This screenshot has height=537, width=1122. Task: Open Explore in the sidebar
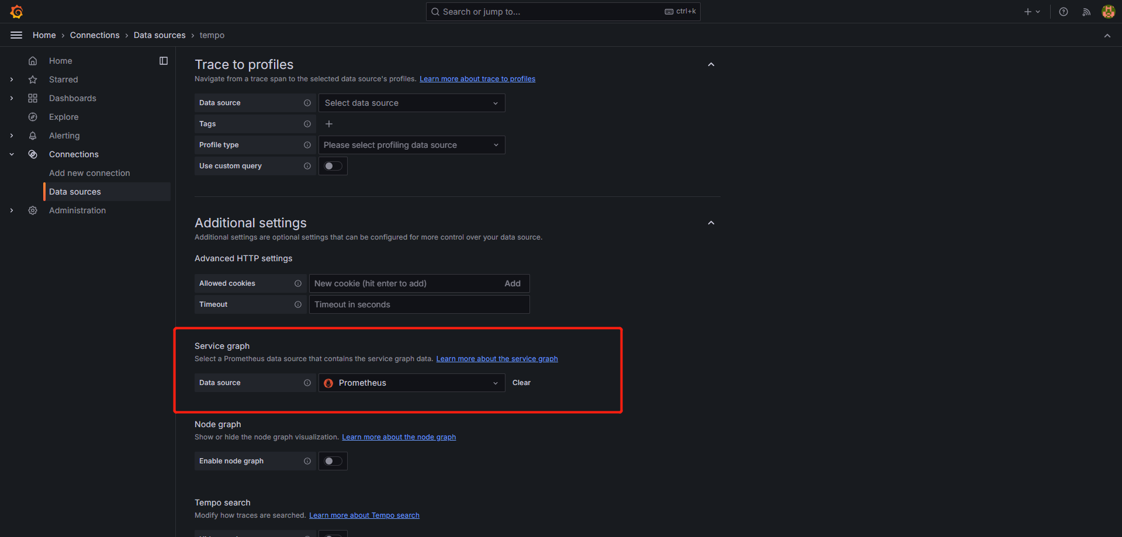click(x=64, y=117)
